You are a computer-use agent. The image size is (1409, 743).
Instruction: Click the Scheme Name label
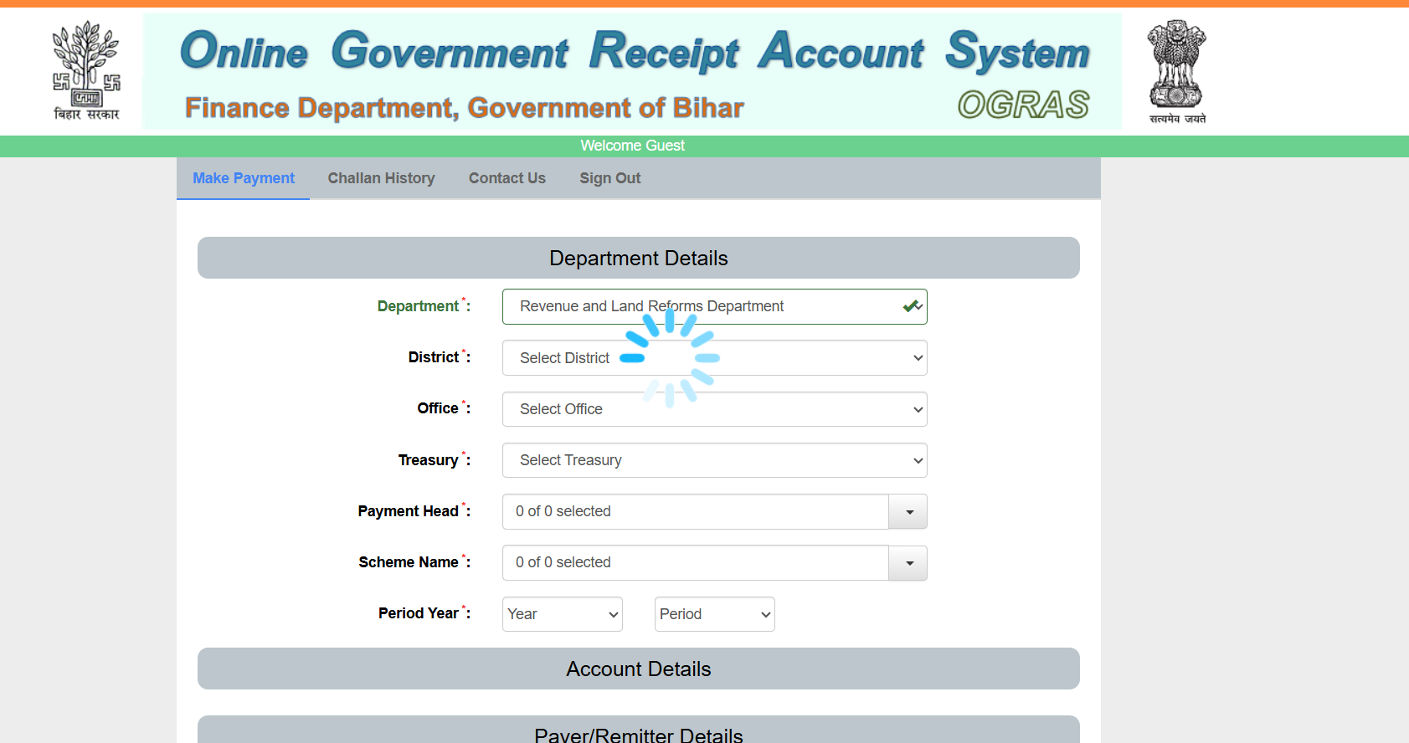click(x=414, y=561)
